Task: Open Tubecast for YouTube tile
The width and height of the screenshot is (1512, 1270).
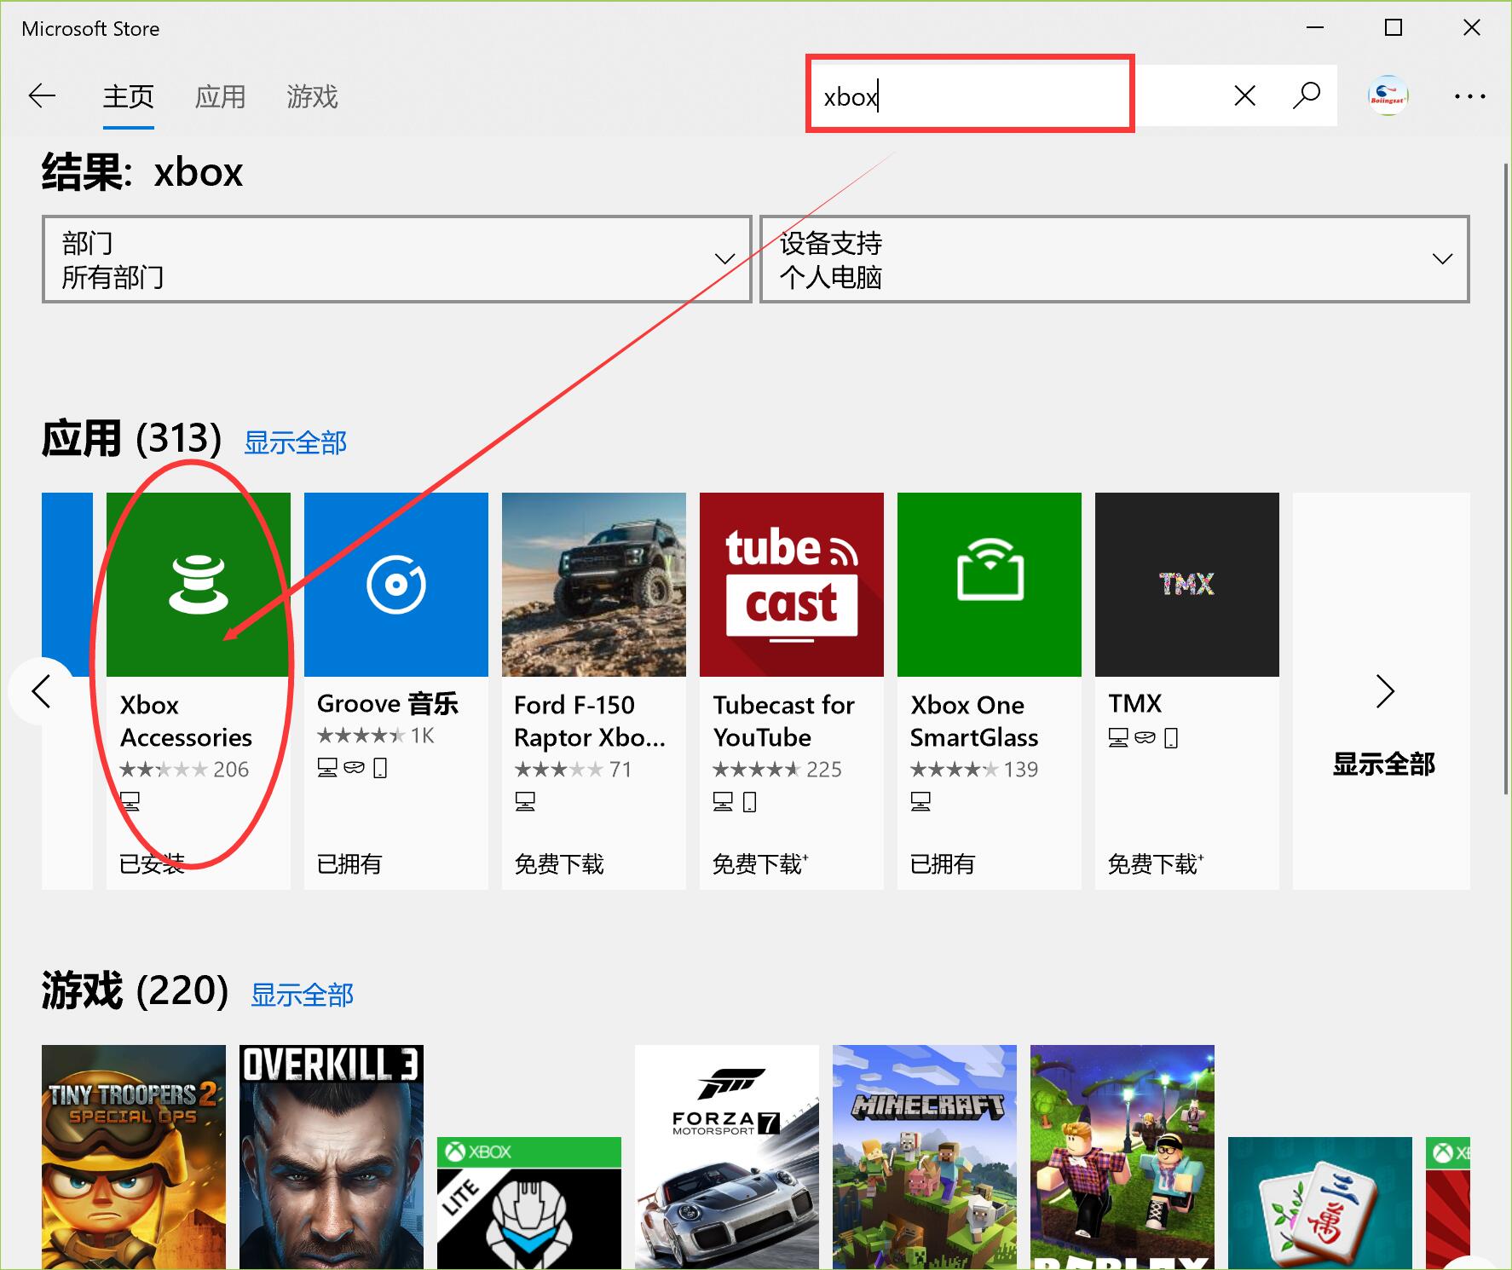Action: (791, 690)
